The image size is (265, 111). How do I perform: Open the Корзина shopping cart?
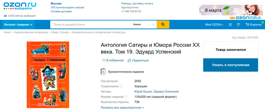coord(253,25)
